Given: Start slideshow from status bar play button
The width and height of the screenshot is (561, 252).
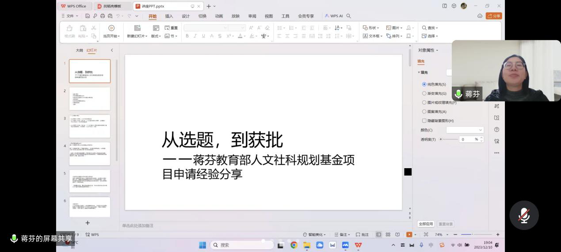Looking at the screenshot, I should pyautogui.click(x=409, y=234).
